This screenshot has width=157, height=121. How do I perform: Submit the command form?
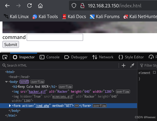click(11, 45)
